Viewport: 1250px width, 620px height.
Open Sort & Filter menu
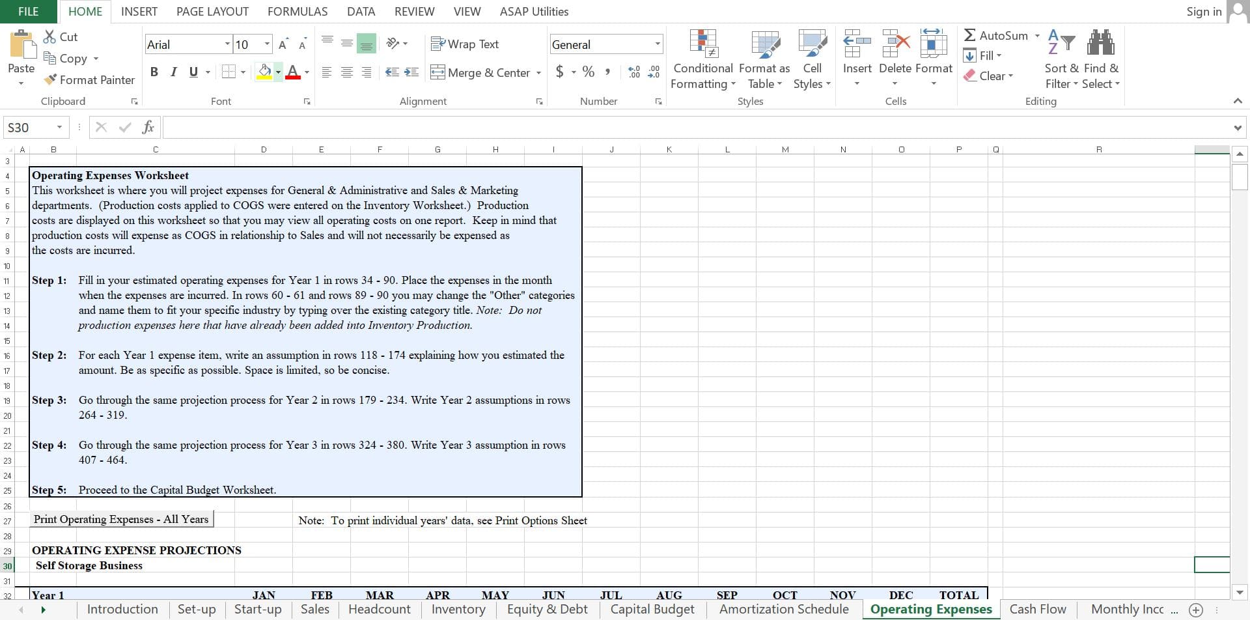pyautogui.click(x=1062, y=60)
